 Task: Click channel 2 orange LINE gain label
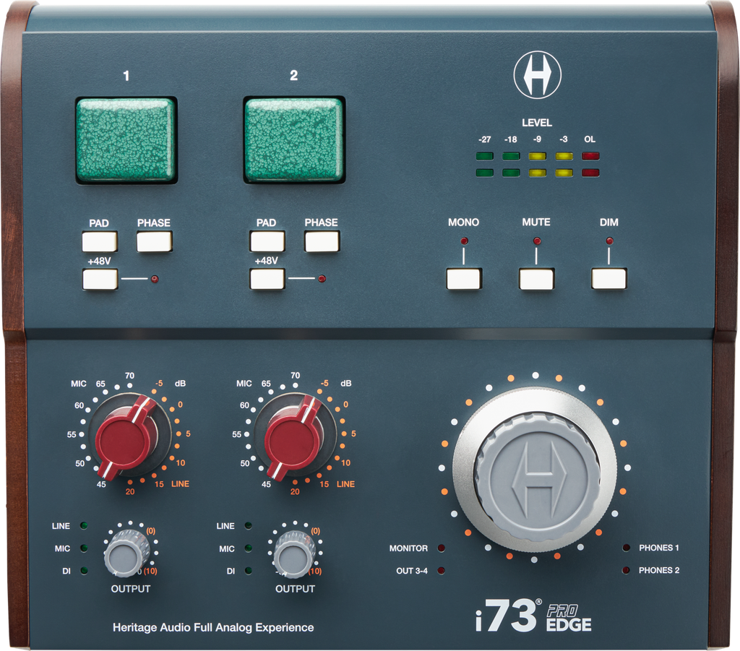tap(346, 484)
